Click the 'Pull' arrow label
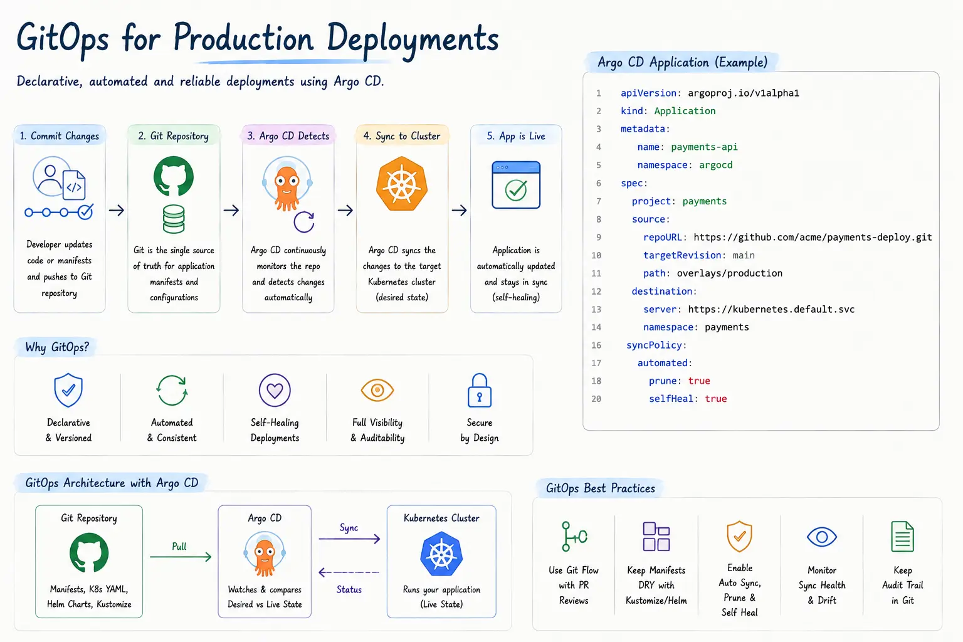 pyautogui.click(x=179, y=546)
